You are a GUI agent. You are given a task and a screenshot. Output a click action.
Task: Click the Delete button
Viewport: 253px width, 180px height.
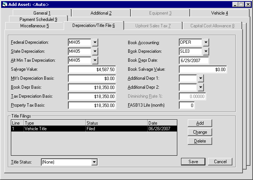pyautogui.click(x=200, y=141)
